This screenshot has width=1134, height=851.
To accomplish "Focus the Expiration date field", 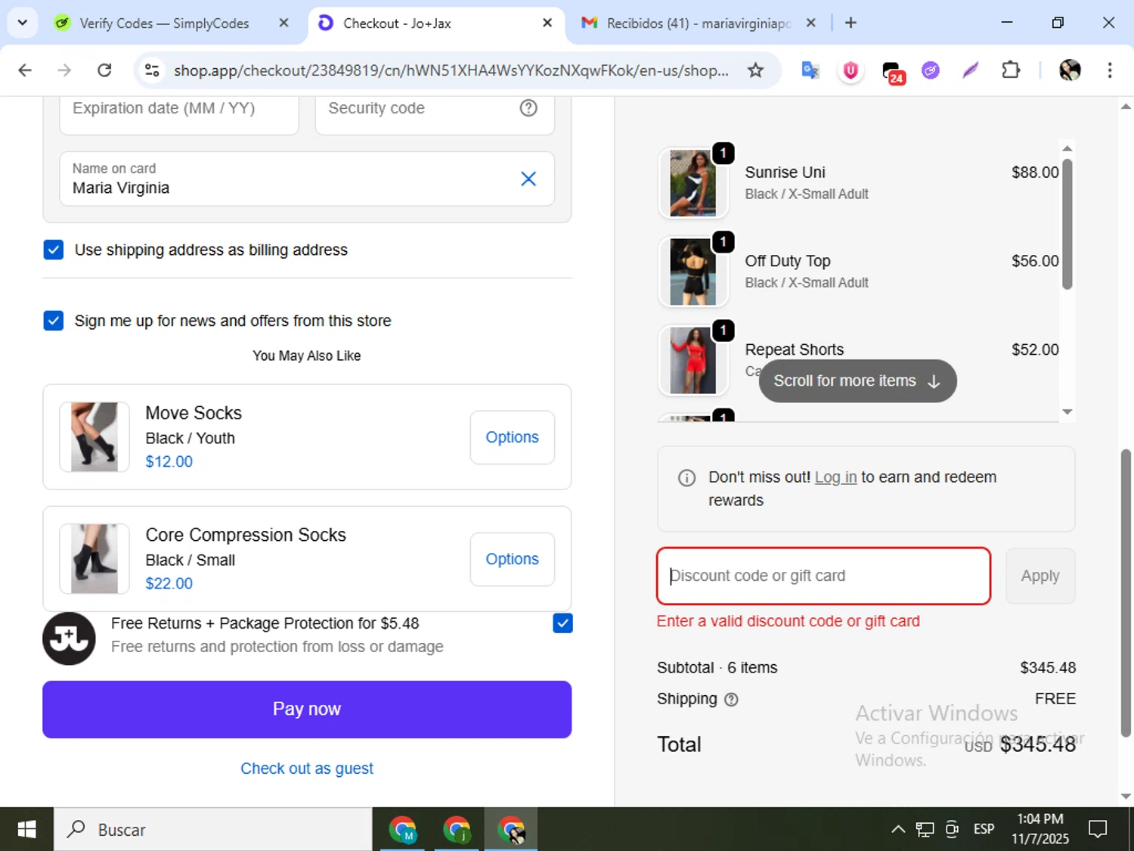I will pyautogui.click(x=179, y=115).
